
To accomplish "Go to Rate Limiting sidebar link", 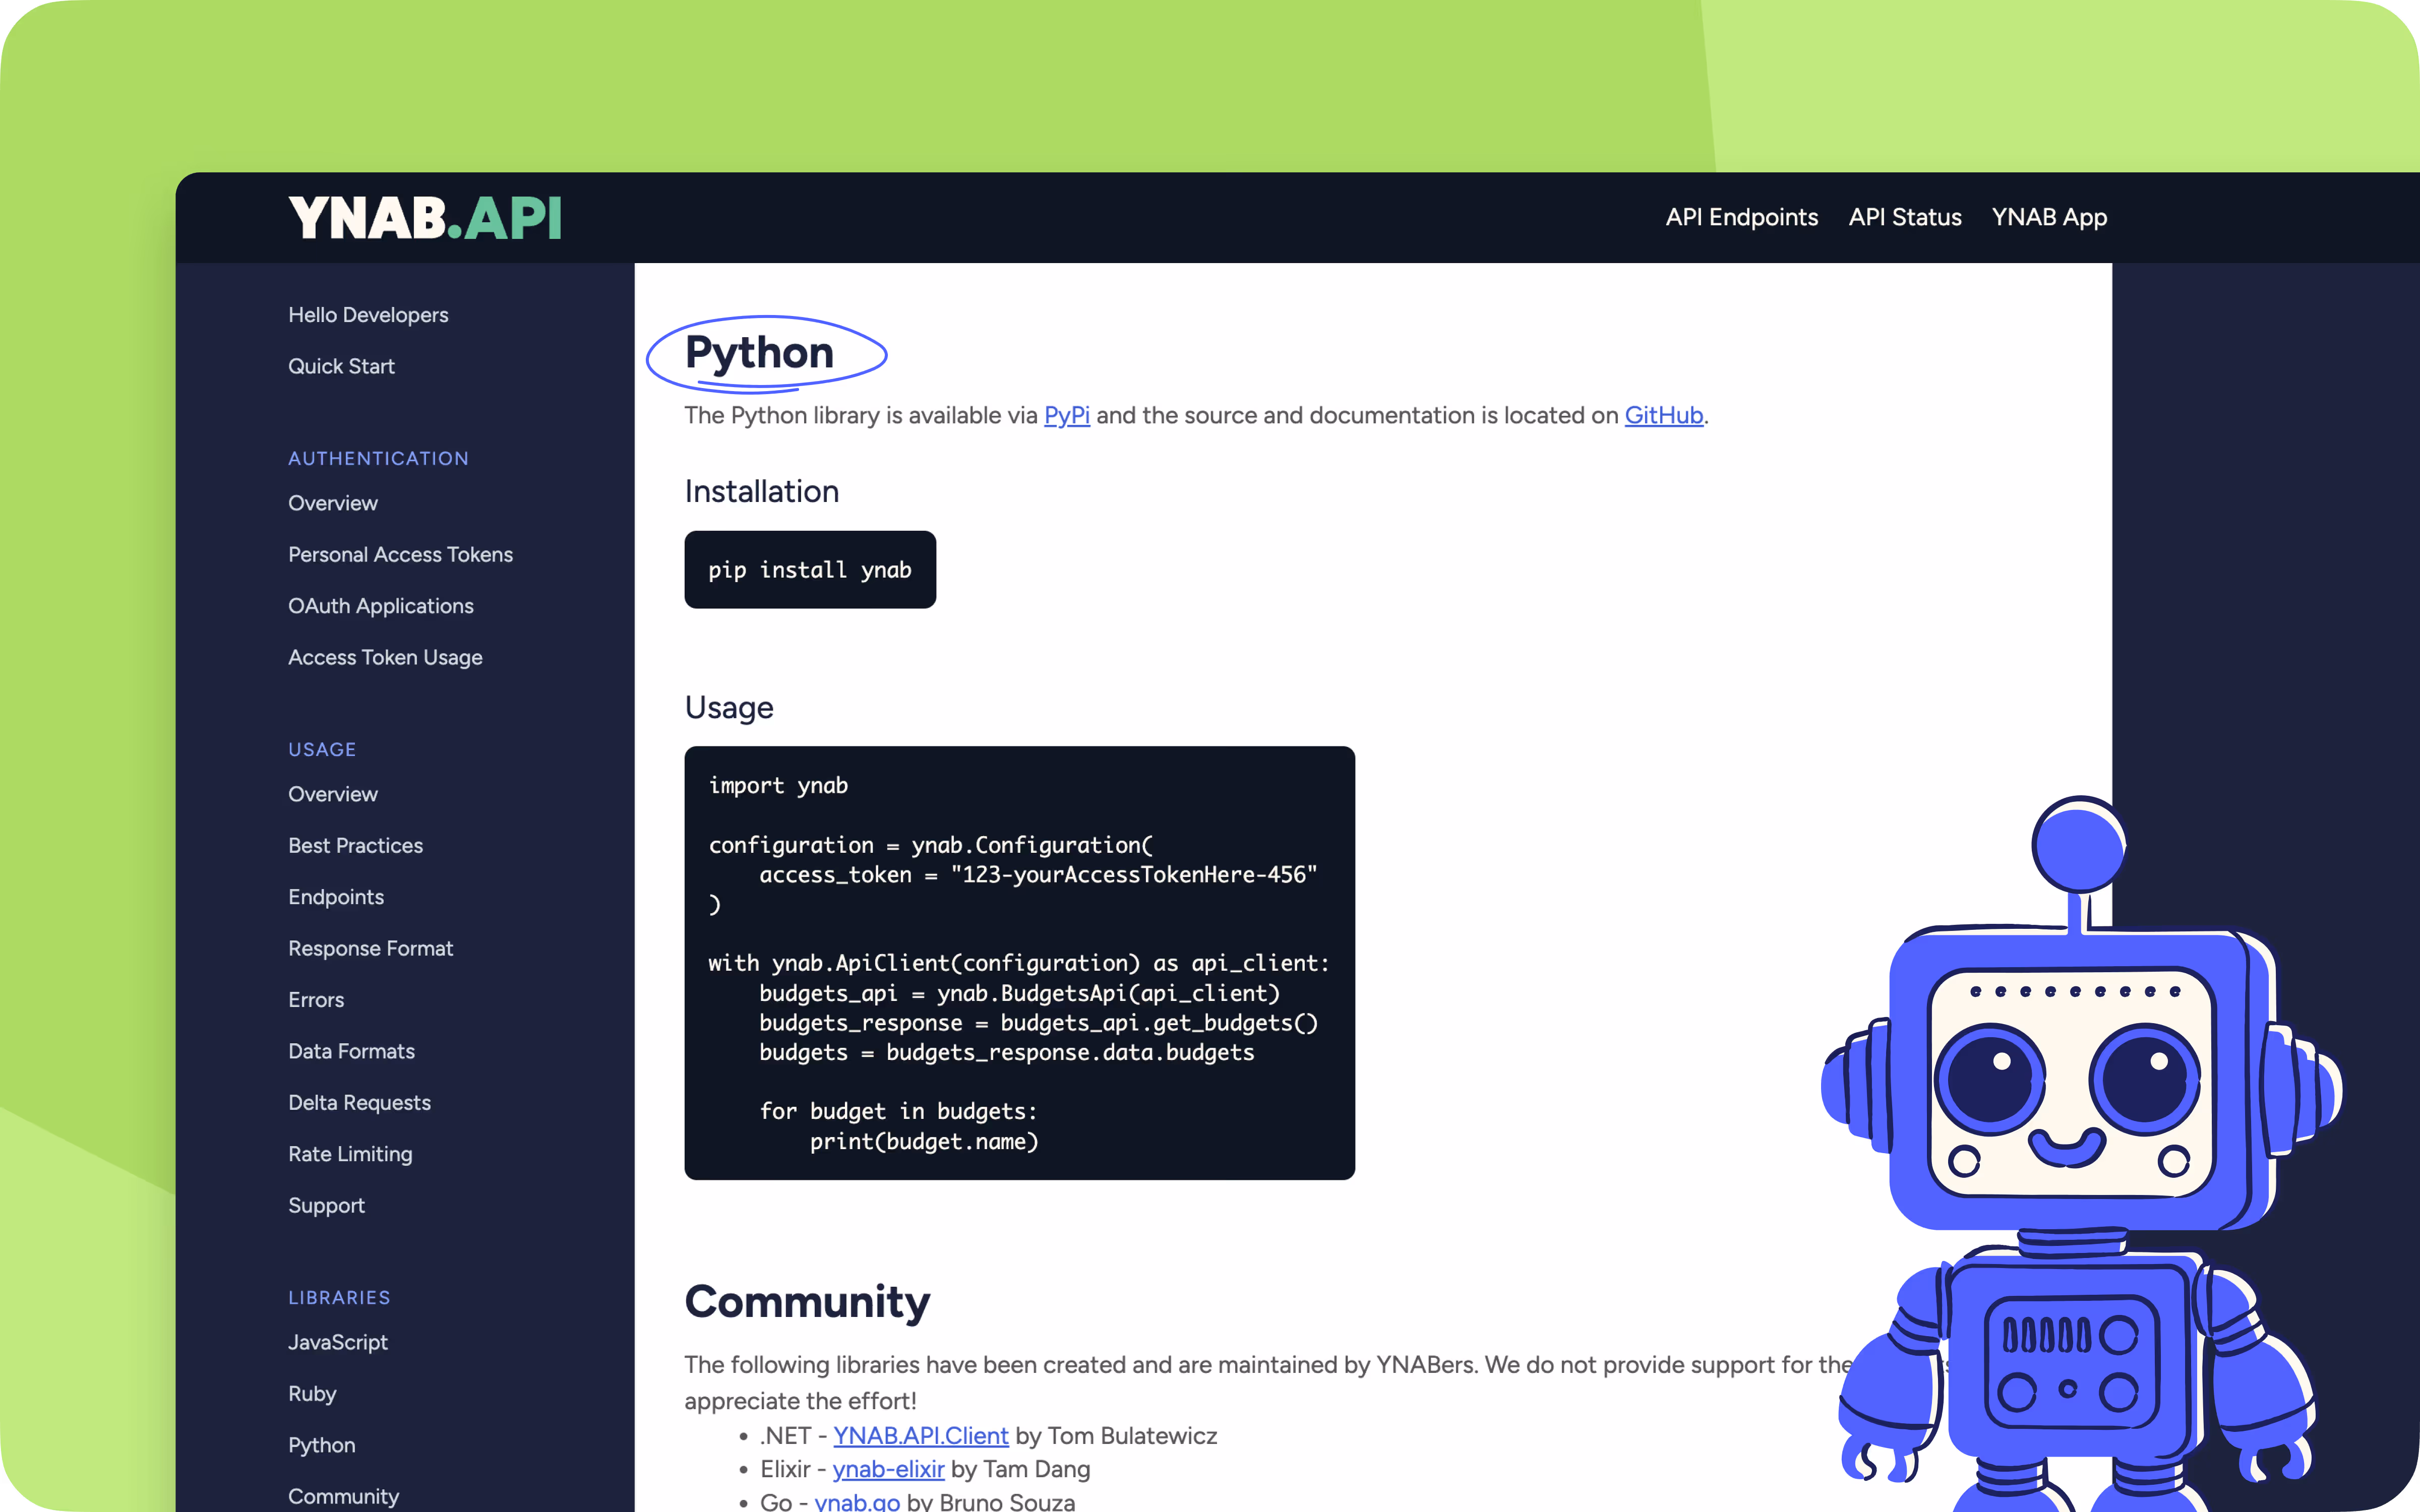I will coord(350,1154).
